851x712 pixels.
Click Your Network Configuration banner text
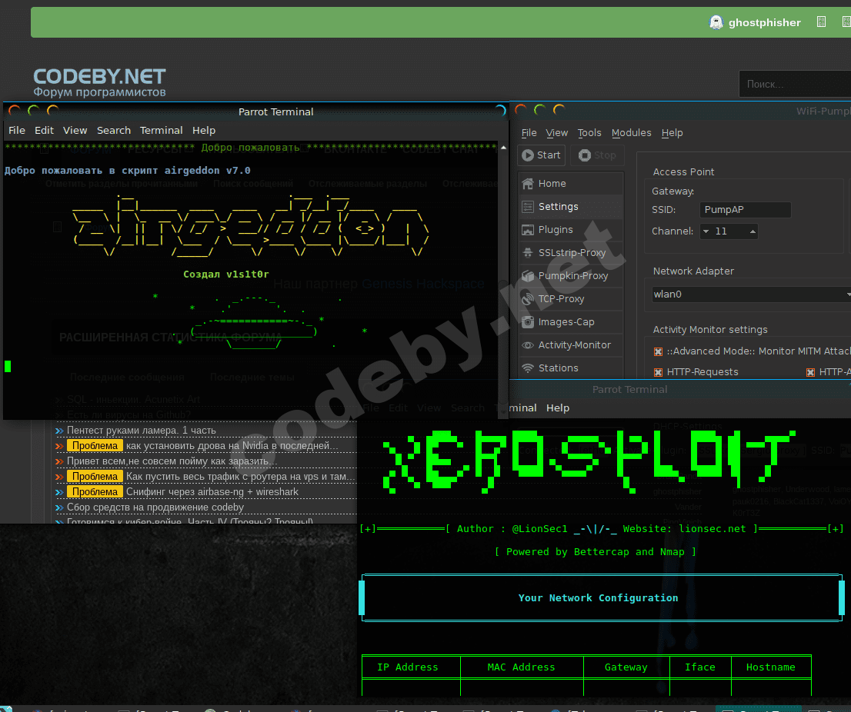pos(598,598)
